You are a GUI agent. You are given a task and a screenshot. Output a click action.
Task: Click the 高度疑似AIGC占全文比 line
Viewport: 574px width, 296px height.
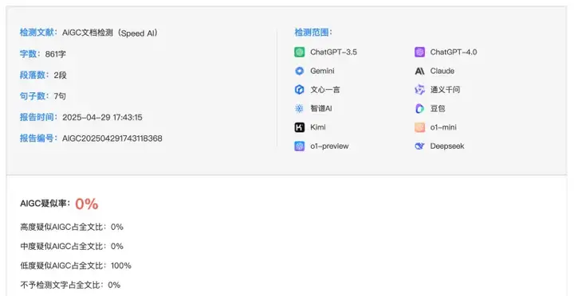(x=72, y=227)
